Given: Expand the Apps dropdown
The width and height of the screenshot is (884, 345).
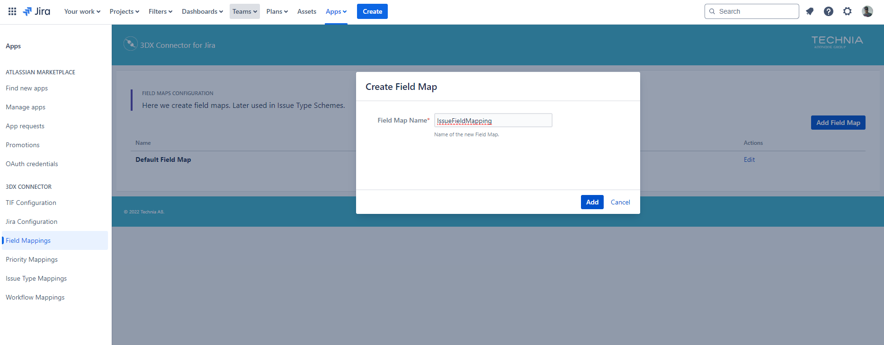Looking at the screenshot, I should pyautogui.click(x=336, y=11).
